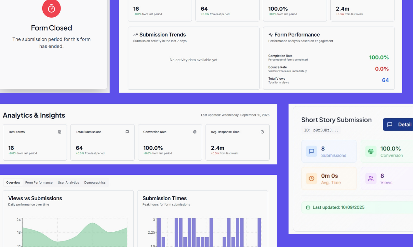Click the calendar icon beside Last updated: 10/09/2025
Screen dimensions: 413x247
coord(308,207)
